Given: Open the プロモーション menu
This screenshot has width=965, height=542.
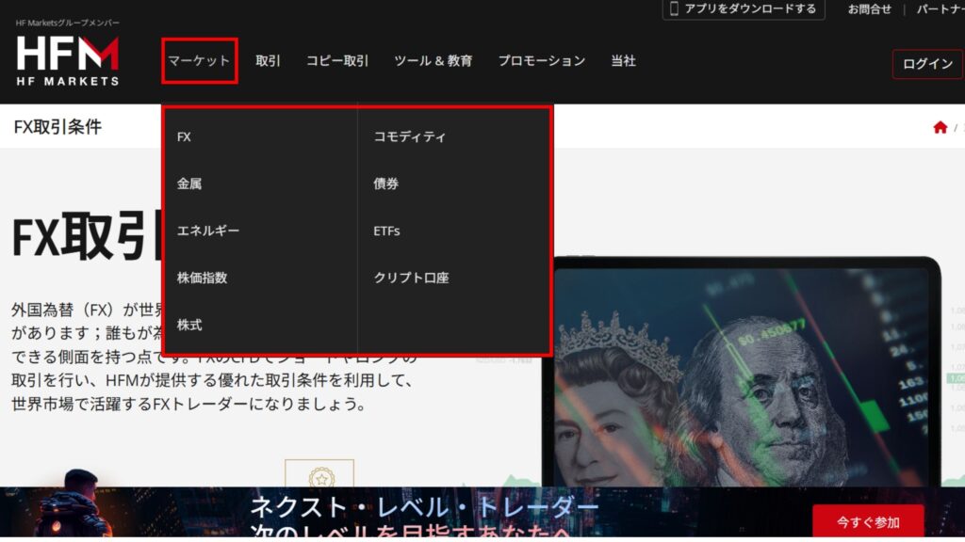Looking at the screenshot, I should 542,61.
